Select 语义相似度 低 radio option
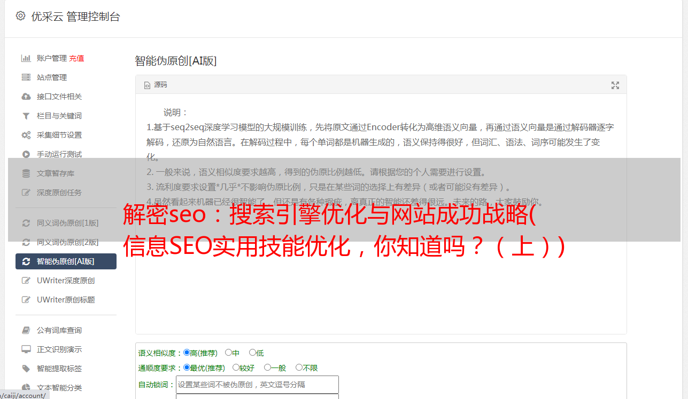The image size is (688, 399). pyautogui.click(x=252, y=353)
